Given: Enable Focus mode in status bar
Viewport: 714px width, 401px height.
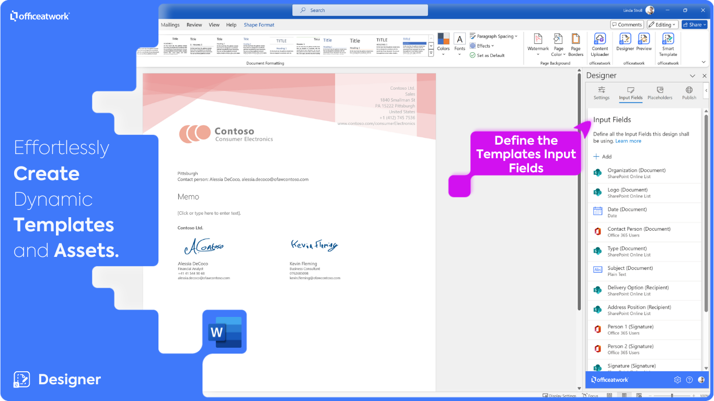Looking at the screenshot, I should pyautogui.click(x=589, y=396).
